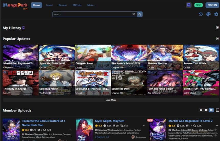Click the random shuffle icon in search

(134, 14)
